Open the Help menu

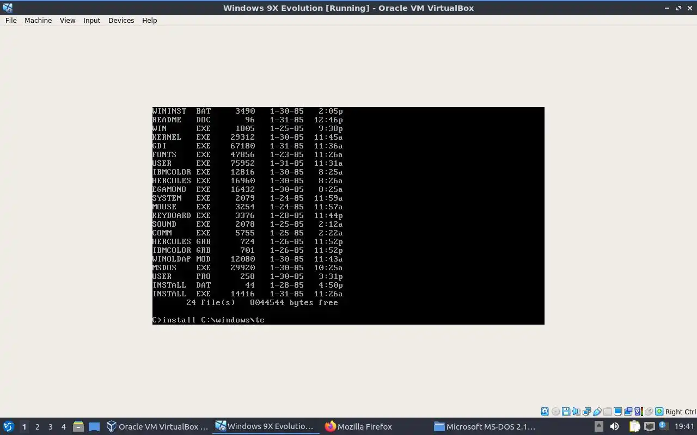pyautogui.click(x=149, y=20)
